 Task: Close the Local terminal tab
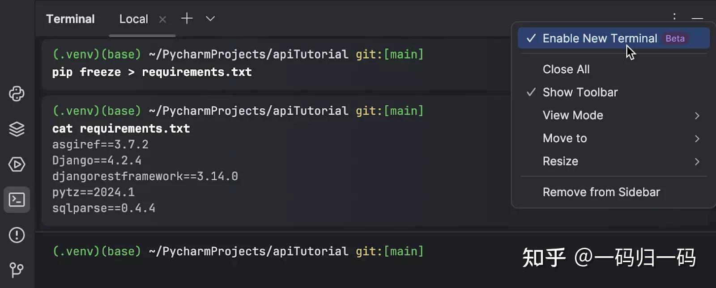coord(162,19)
